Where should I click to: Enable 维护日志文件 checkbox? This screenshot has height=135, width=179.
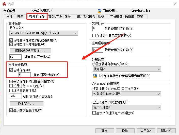[x=11, y=91]
